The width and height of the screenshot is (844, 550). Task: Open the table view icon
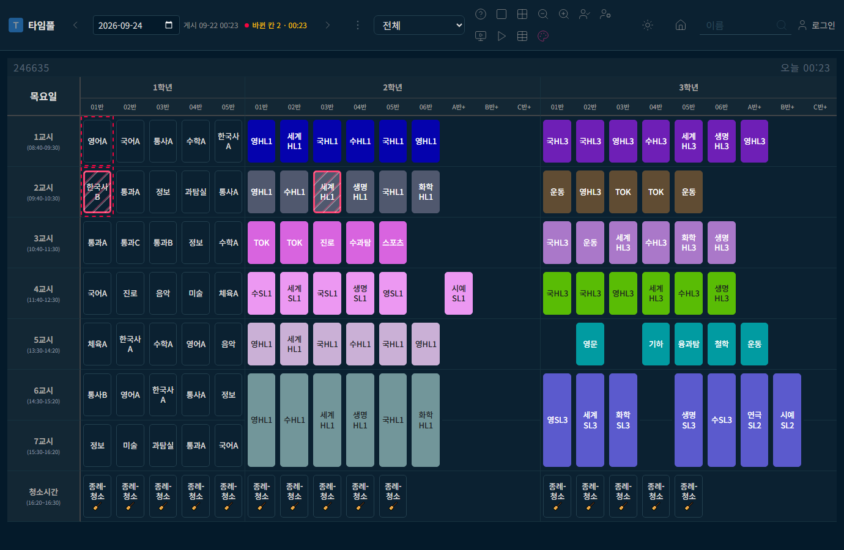click(x=522, y=36)
